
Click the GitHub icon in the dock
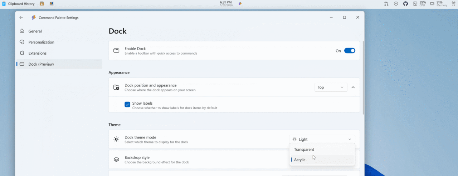(405, 4)
